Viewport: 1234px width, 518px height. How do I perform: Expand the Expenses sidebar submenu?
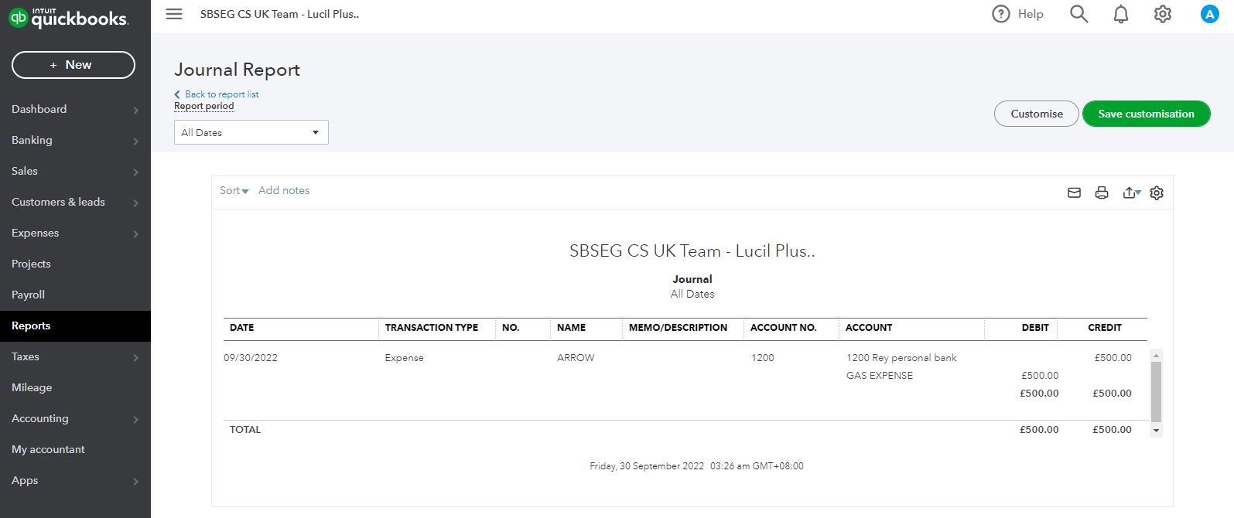point(135,233)
